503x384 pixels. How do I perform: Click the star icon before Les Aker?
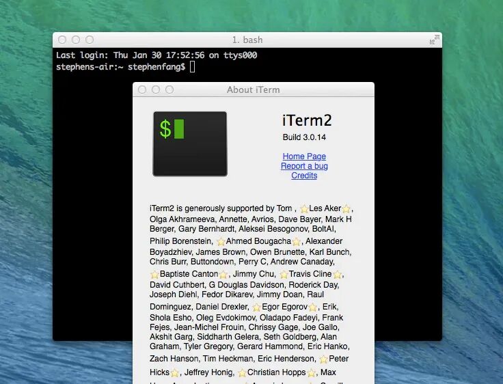[304, 209]
